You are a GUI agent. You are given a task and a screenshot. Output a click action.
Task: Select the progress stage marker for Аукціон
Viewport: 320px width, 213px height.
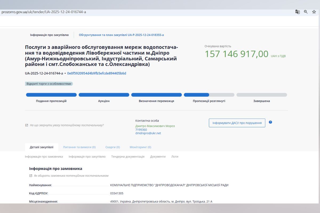pos(104,95)
